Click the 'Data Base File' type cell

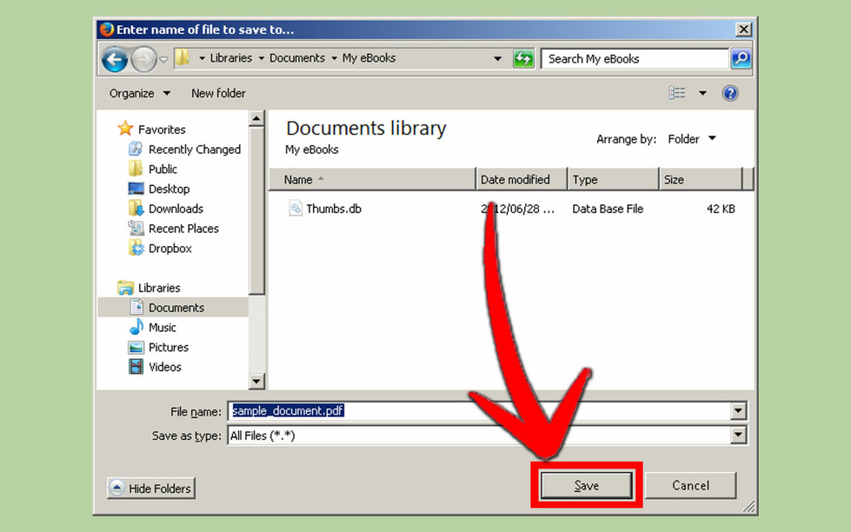click(x=607, y=209)
